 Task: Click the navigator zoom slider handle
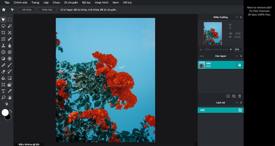[207, 49]
